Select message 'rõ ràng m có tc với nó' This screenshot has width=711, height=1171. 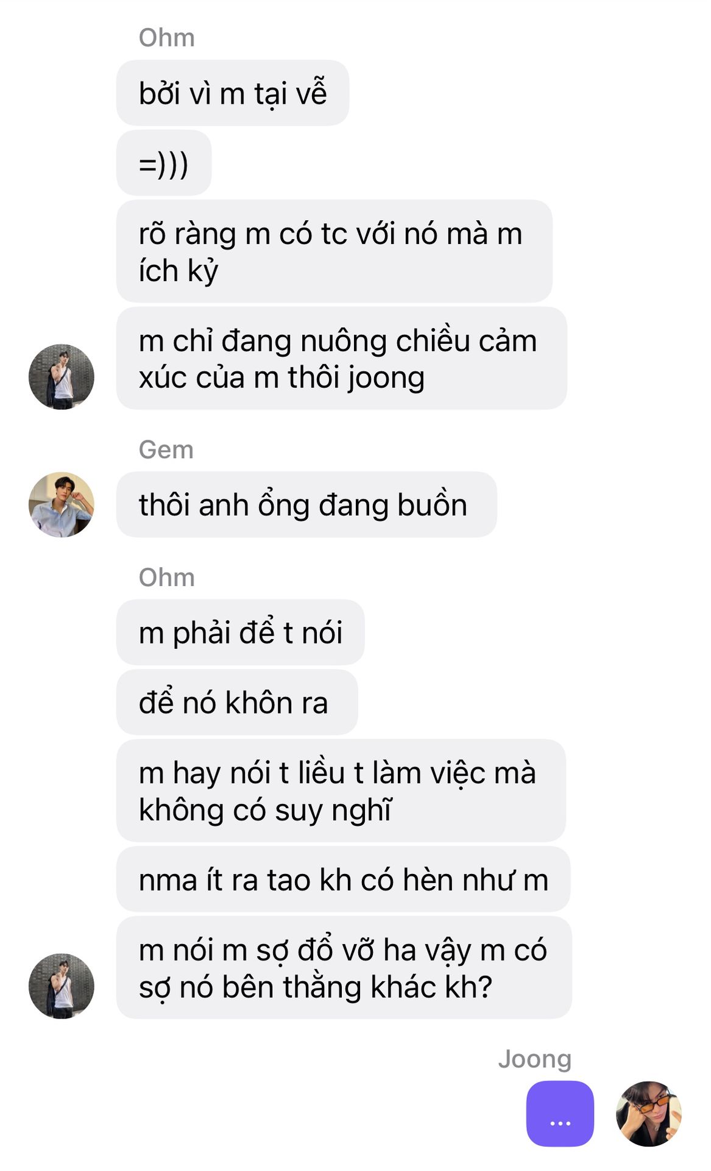(334, 251)
